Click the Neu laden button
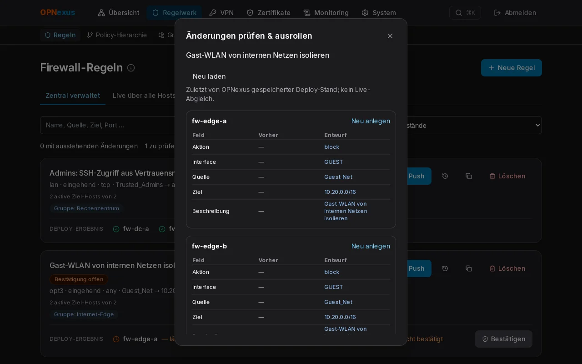Image resolution: width=582 pixels, height=364 pixels. pos(209,76)
